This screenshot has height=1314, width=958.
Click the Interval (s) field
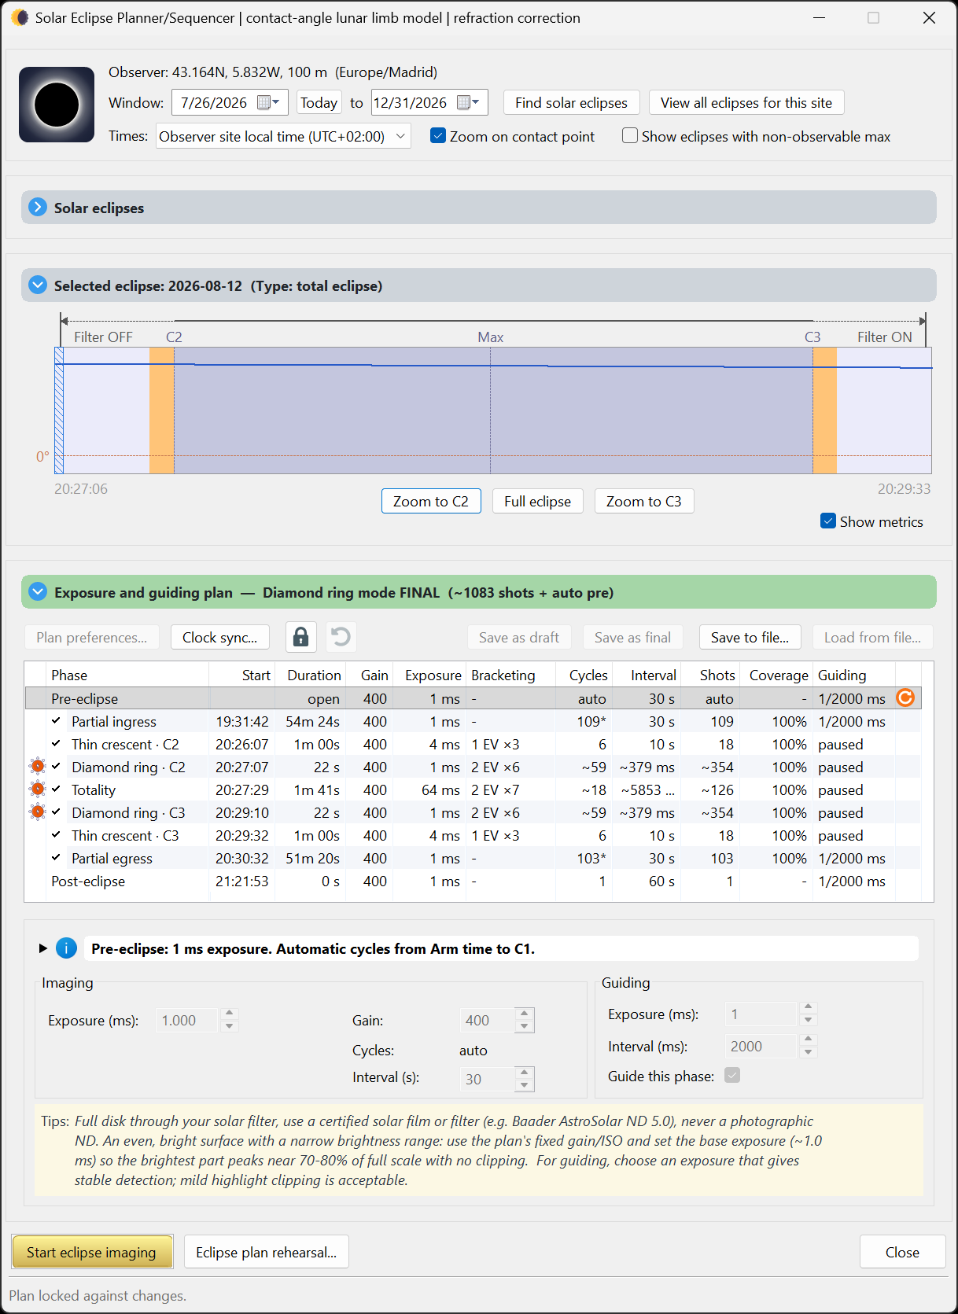tap(488, 1079)
